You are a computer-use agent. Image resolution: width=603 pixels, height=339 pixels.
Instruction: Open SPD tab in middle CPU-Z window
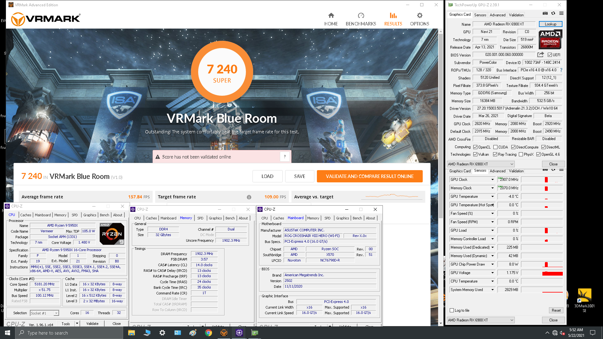200,218
